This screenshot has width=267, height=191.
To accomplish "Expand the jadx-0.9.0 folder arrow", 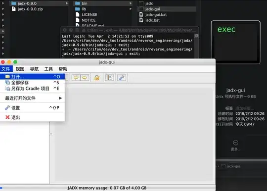I will [66, 3].
